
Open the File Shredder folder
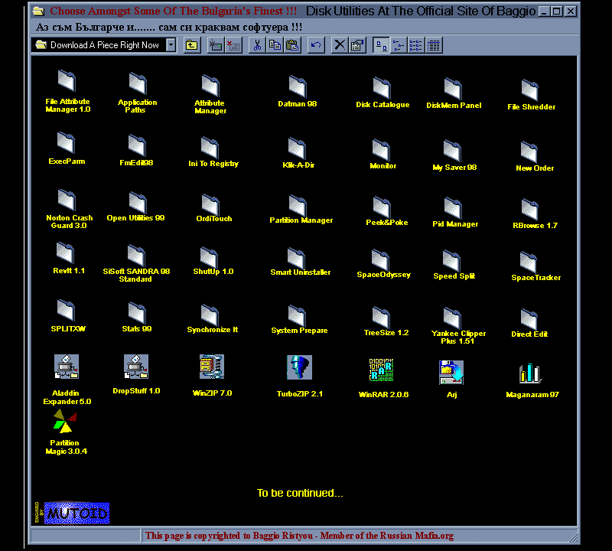coord(529,90)
